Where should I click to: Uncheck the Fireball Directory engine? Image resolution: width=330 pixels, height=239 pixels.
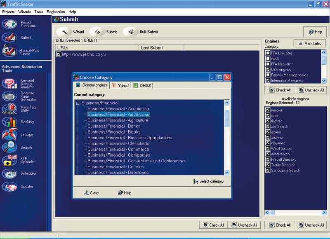click(268, 159)
